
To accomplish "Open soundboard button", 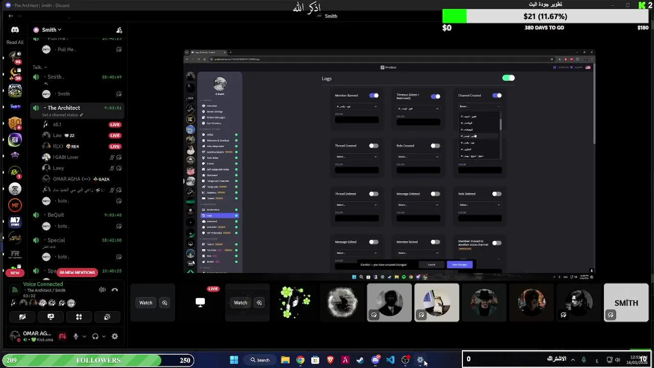I will 107,317.
